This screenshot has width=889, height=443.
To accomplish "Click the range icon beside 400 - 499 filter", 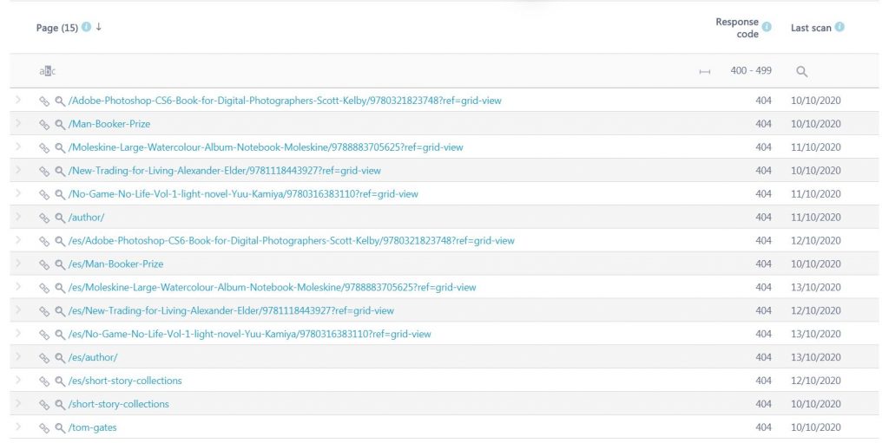I will coord(705,71).
